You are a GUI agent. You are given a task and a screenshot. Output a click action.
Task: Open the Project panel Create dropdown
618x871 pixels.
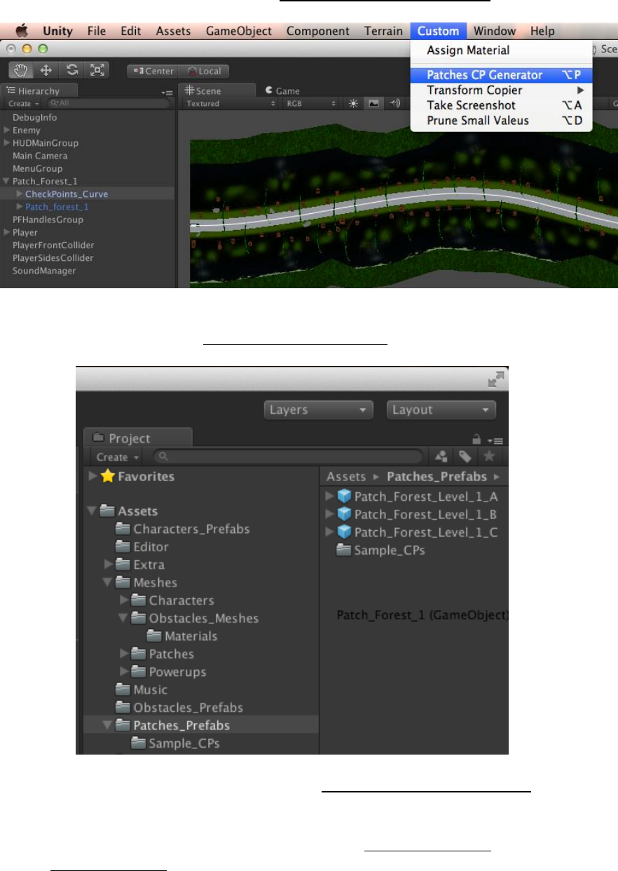[116, 457]
